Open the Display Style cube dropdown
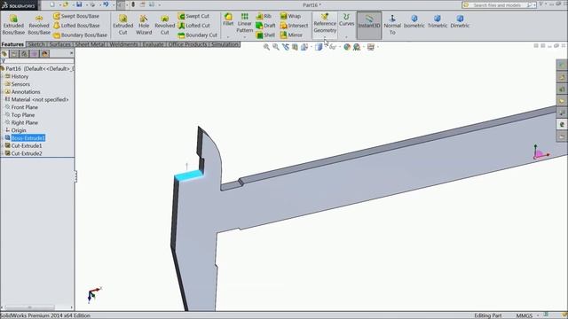Screen dimensions: 568x319 pos(319,47)
